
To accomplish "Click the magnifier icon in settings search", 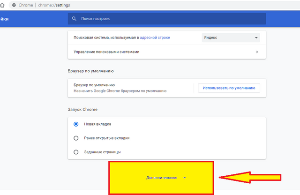I will 74,19.
